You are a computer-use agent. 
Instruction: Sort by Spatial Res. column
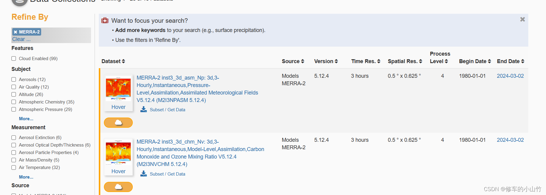[x=405, y=61]
